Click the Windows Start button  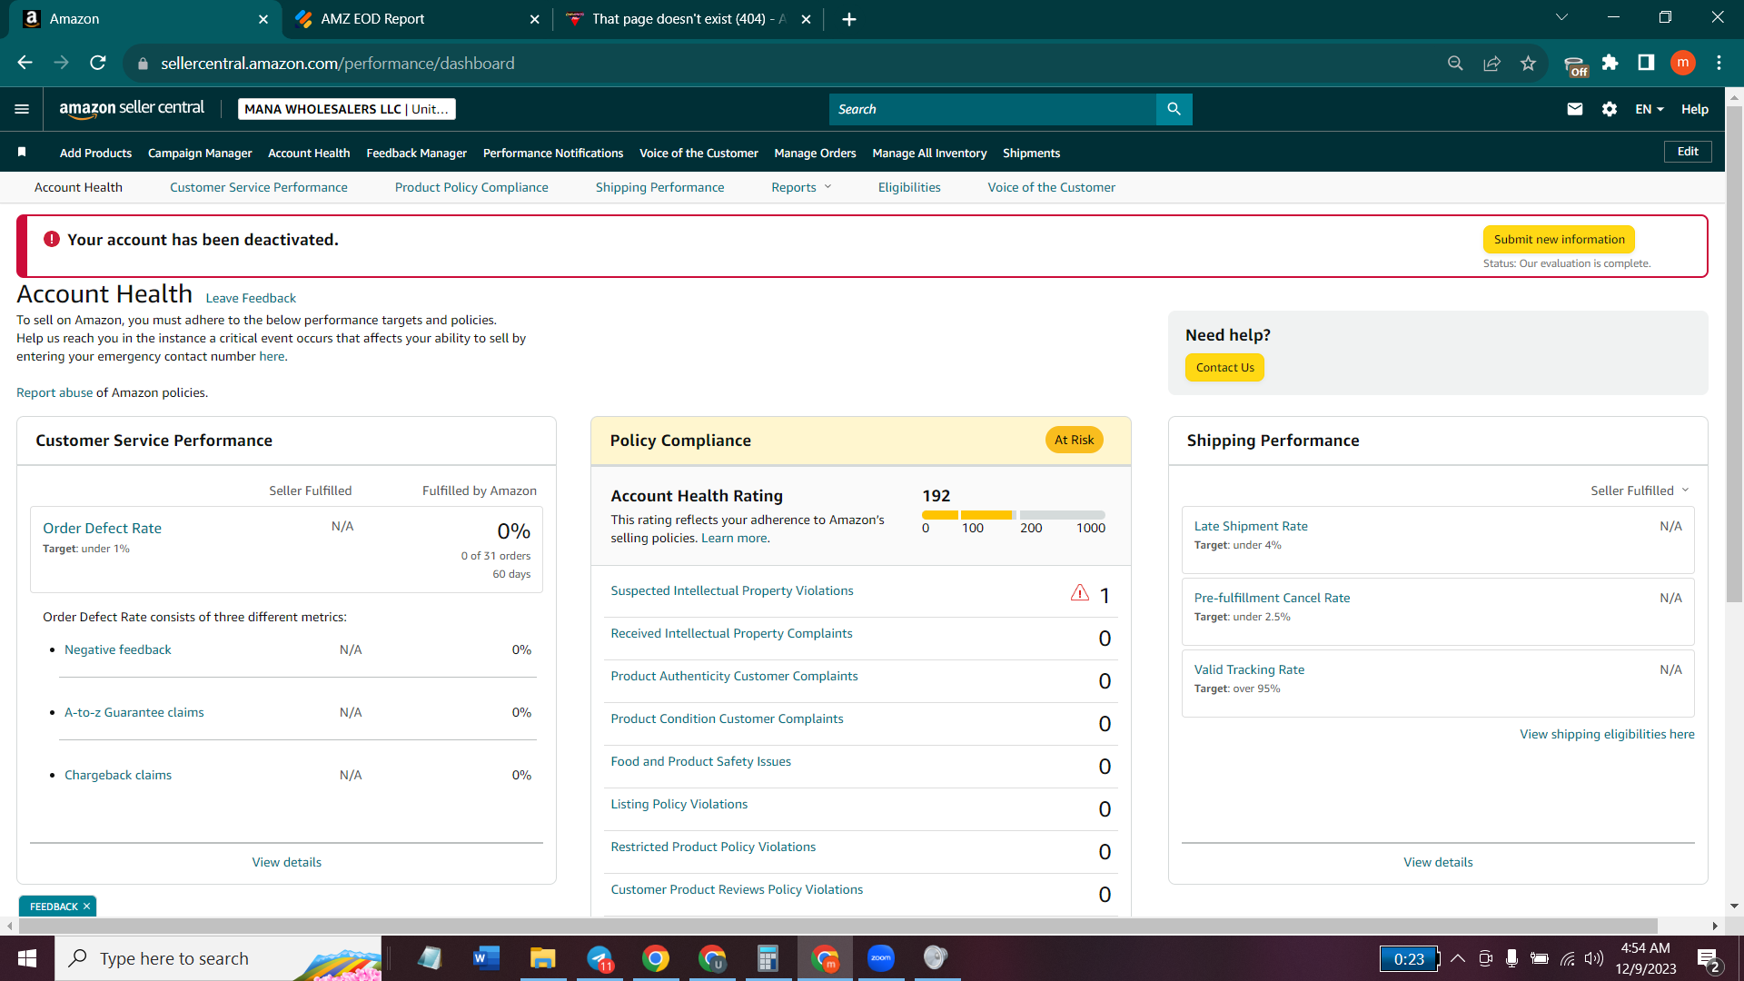click(27, 958)
